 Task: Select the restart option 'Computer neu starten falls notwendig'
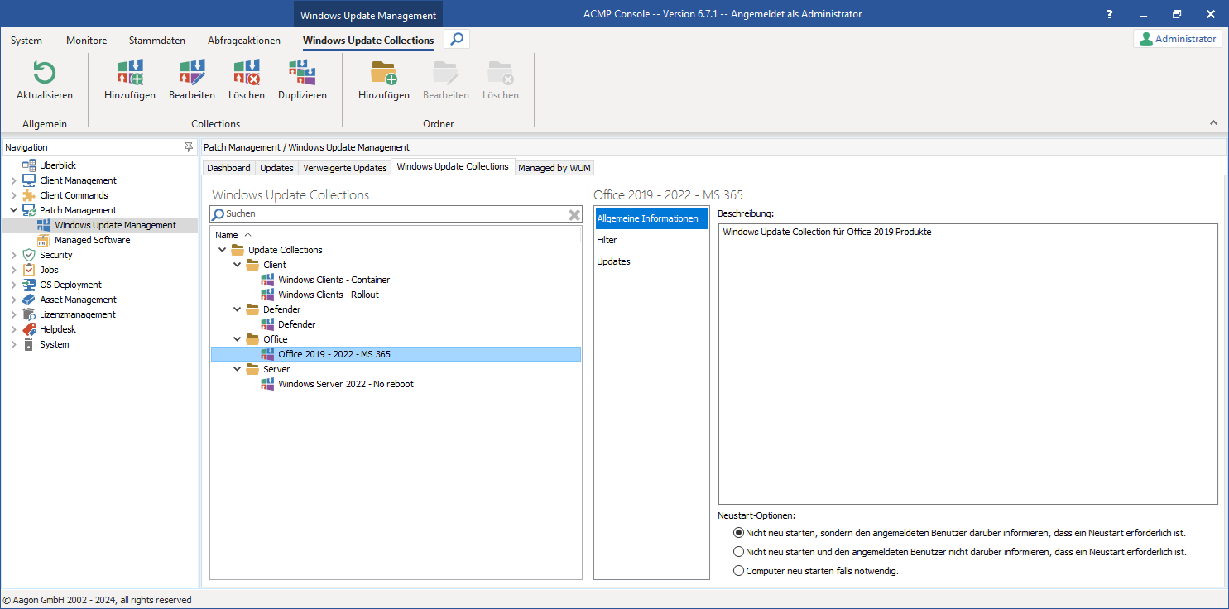[x=738, y=570]
